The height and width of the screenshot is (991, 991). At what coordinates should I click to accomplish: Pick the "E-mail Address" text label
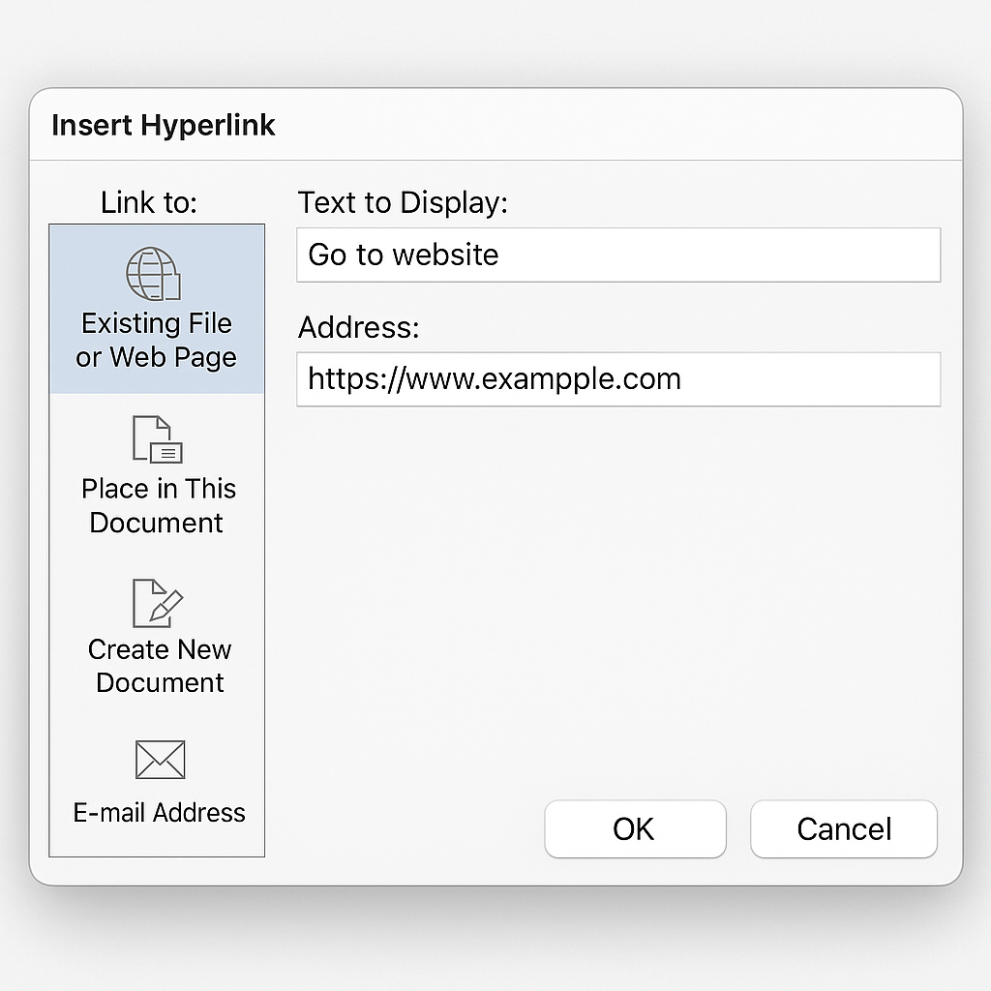[160, 812]
